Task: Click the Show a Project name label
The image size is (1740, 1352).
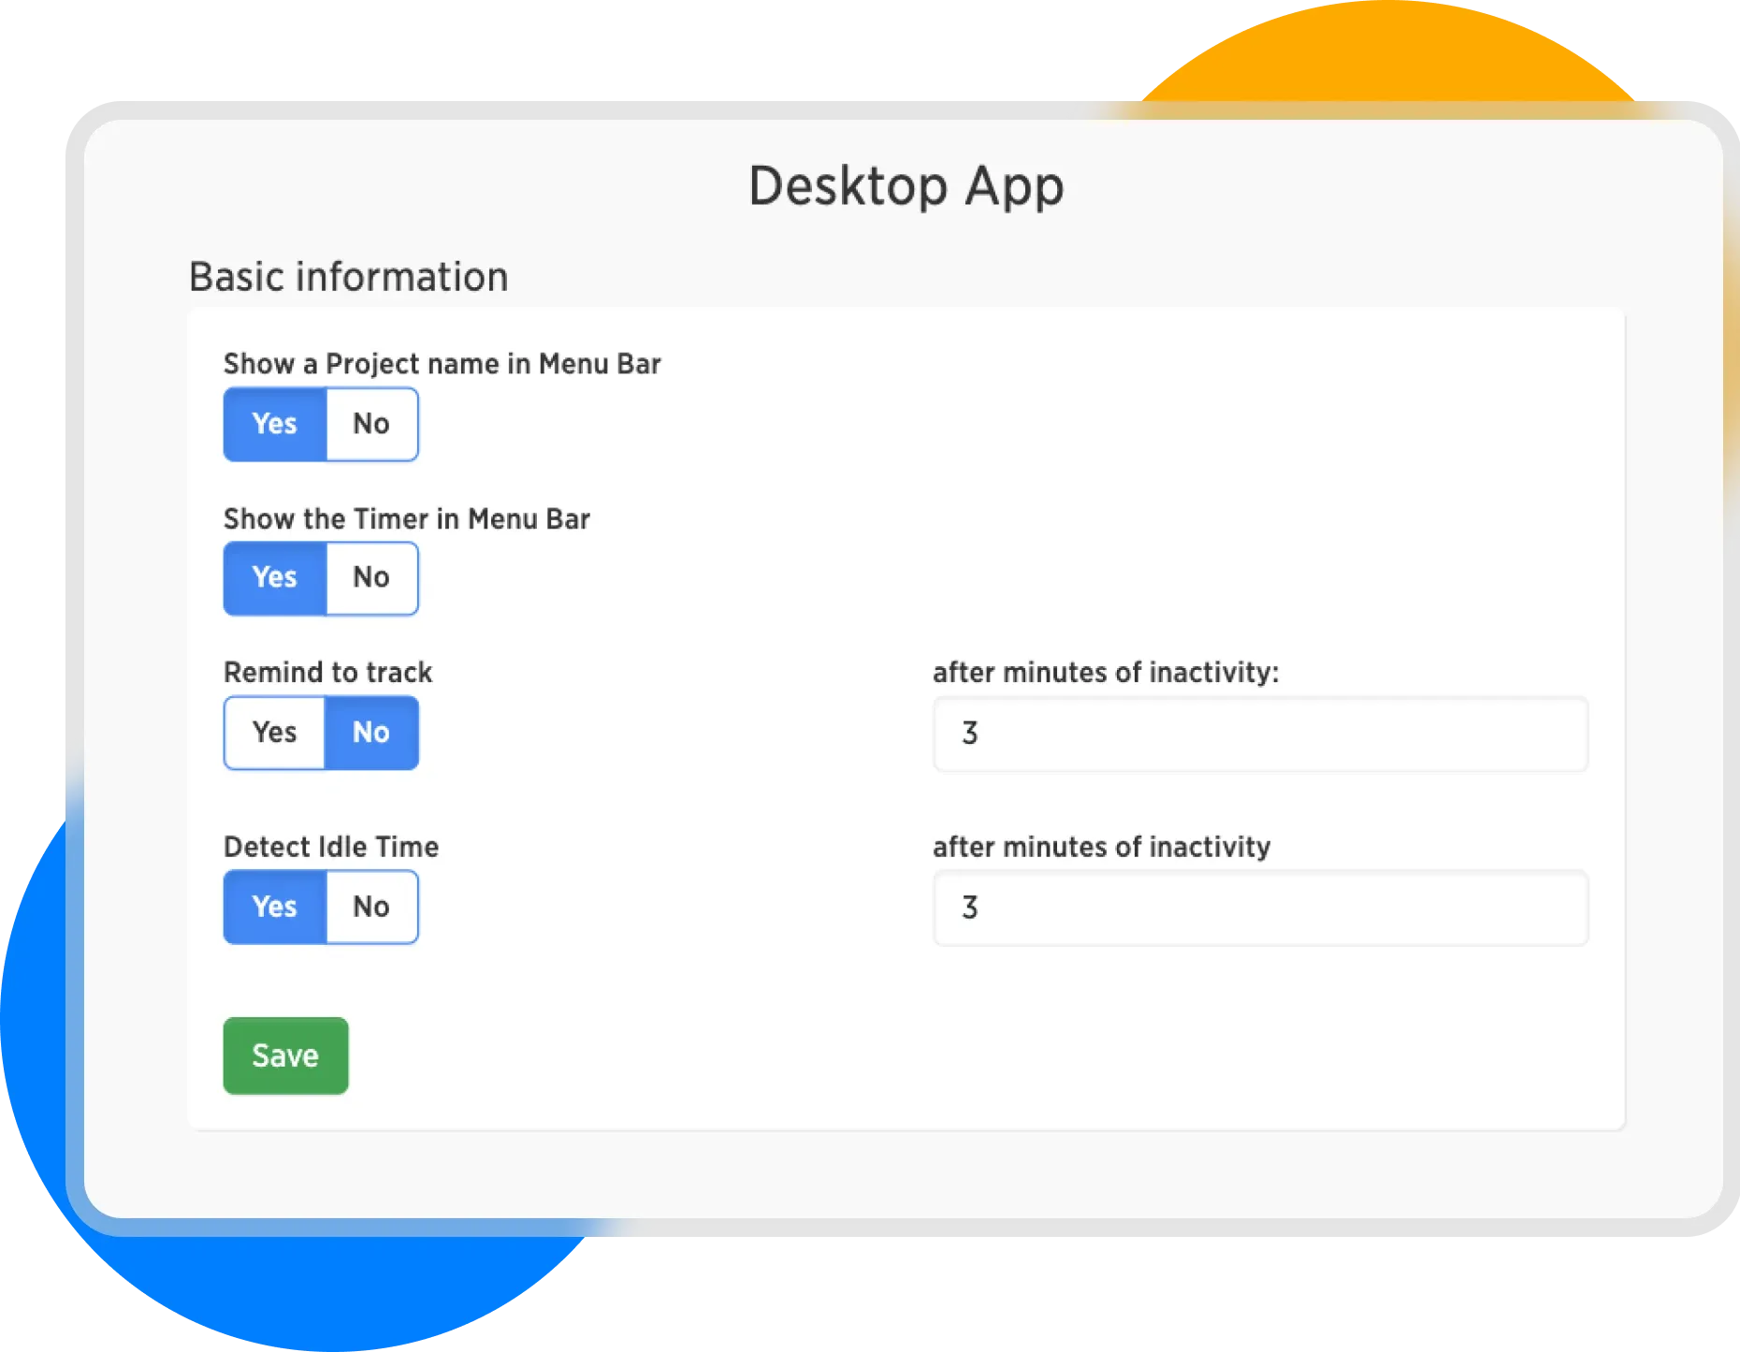Action: [x=442, y=364]
